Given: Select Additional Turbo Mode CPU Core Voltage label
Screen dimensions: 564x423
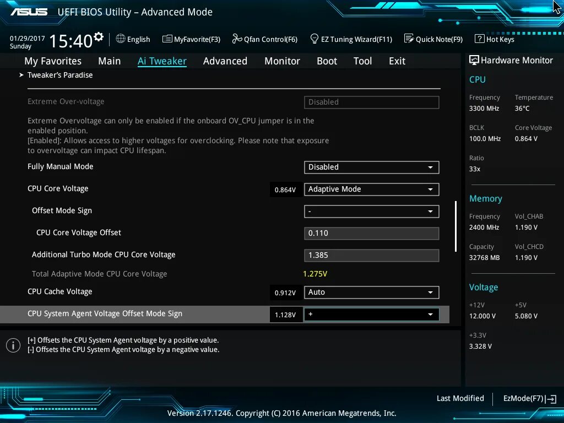Looking at the screenshot, I should coord(104,254).
